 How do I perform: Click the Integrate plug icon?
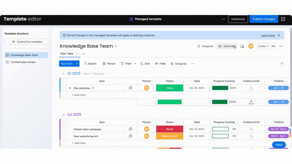[x=199, y=46]
